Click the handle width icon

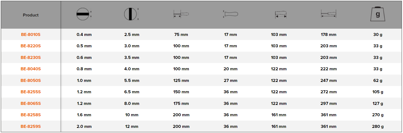point(230,14)
